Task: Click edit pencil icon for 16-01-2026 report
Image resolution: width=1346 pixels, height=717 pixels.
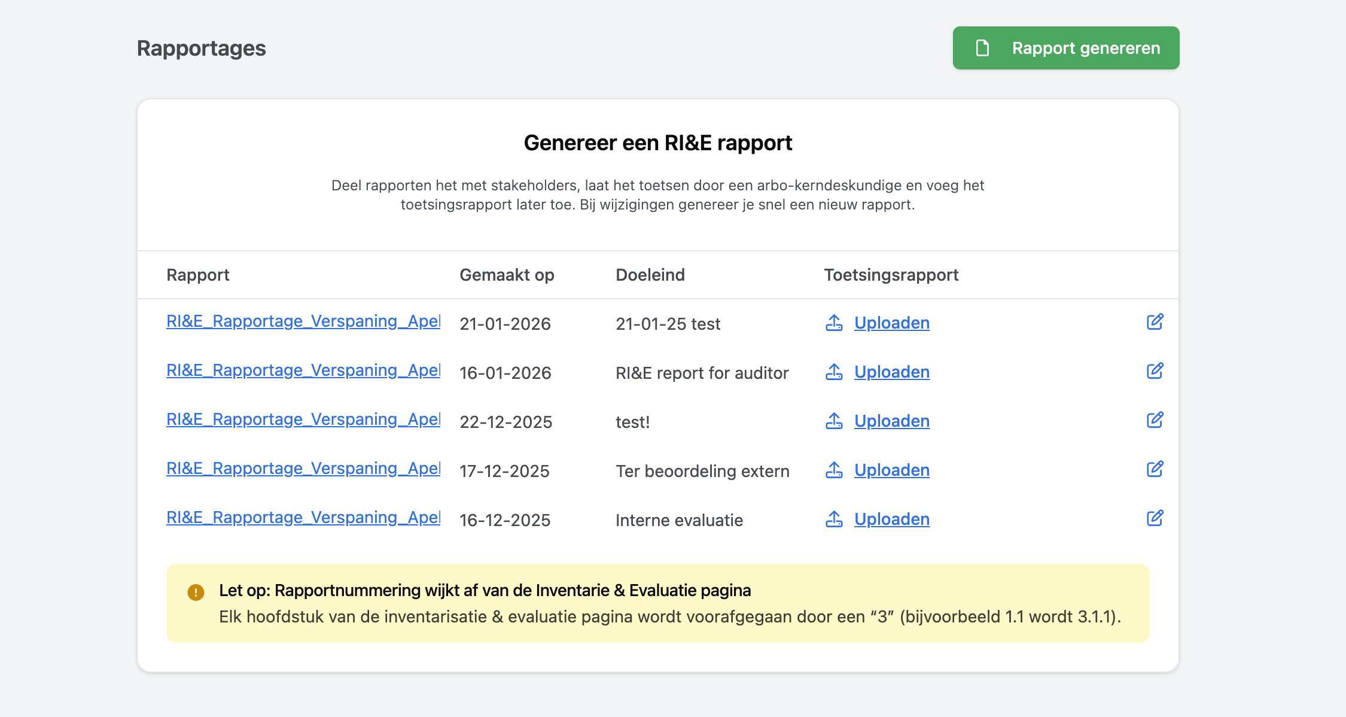Action: [1155, 371]
